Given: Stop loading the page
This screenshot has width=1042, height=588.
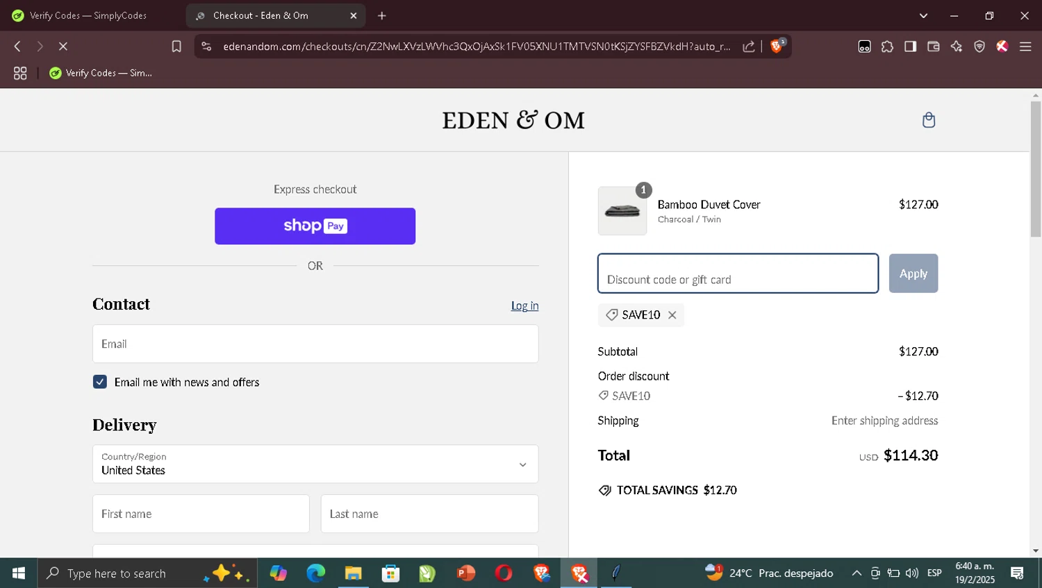Looking at the screenshot, I should [x=63, y=47].
